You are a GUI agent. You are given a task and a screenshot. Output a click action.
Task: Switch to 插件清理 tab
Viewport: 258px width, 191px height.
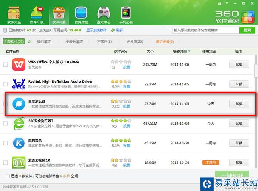pyautogui.click(x=44, y=41)
